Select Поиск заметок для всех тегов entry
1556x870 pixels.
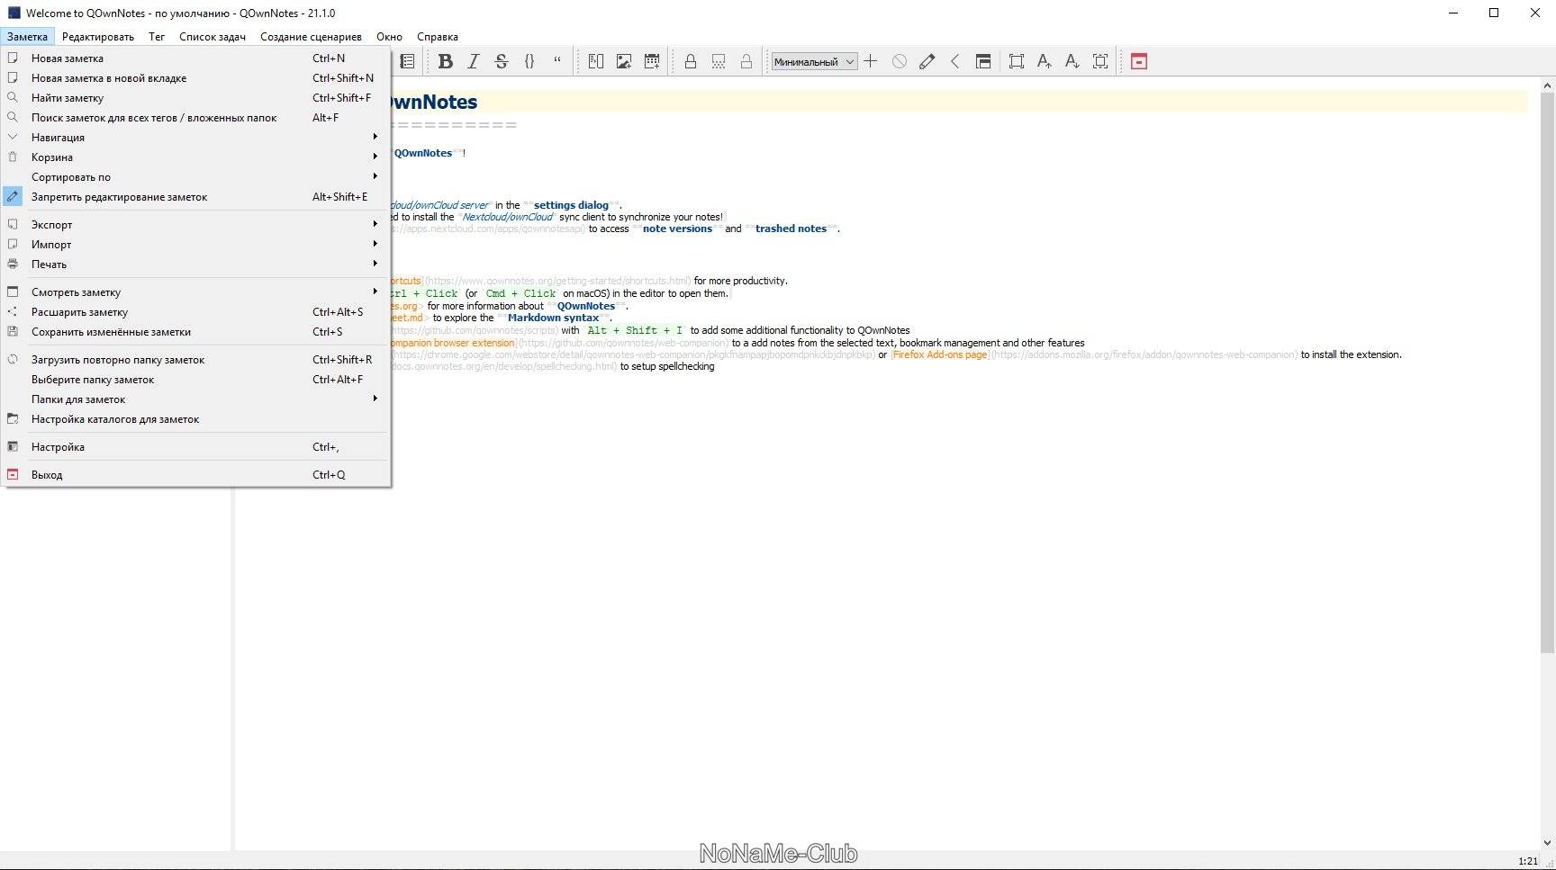[x=196, y=118]
